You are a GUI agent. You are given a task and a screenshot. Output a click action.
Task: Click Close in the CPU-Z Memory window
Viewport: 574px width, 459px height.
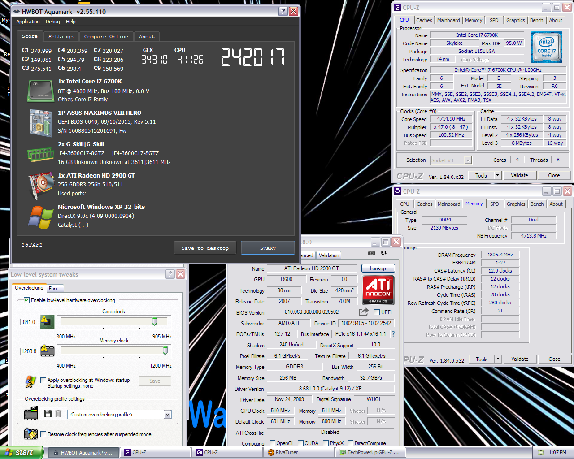pos(554,359)
